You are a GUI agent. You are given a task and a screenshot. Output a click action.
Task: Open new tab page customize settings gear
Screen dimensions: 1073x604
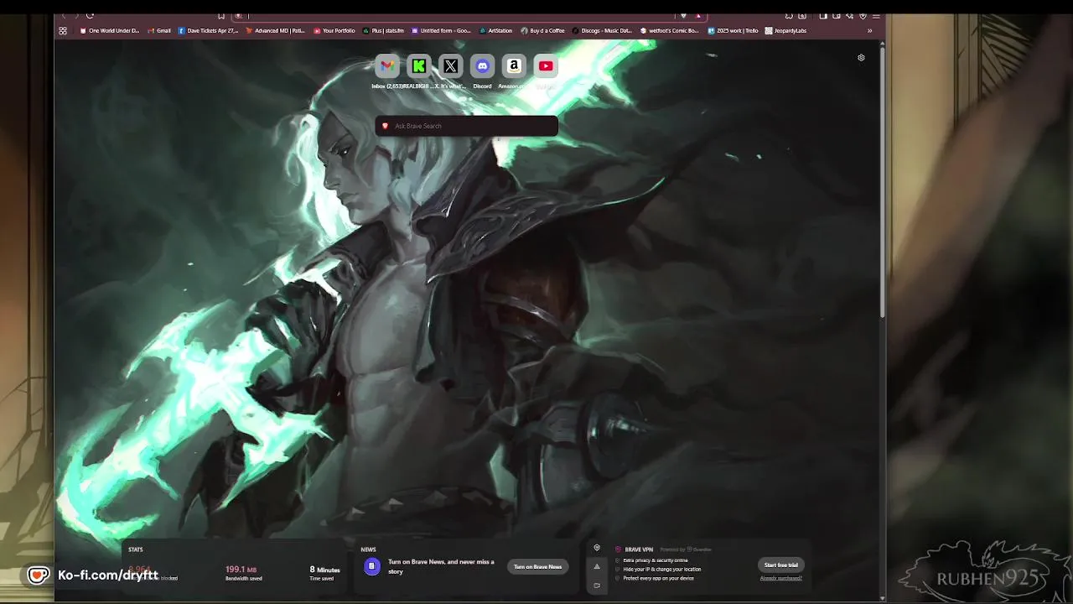pos(861,58)
